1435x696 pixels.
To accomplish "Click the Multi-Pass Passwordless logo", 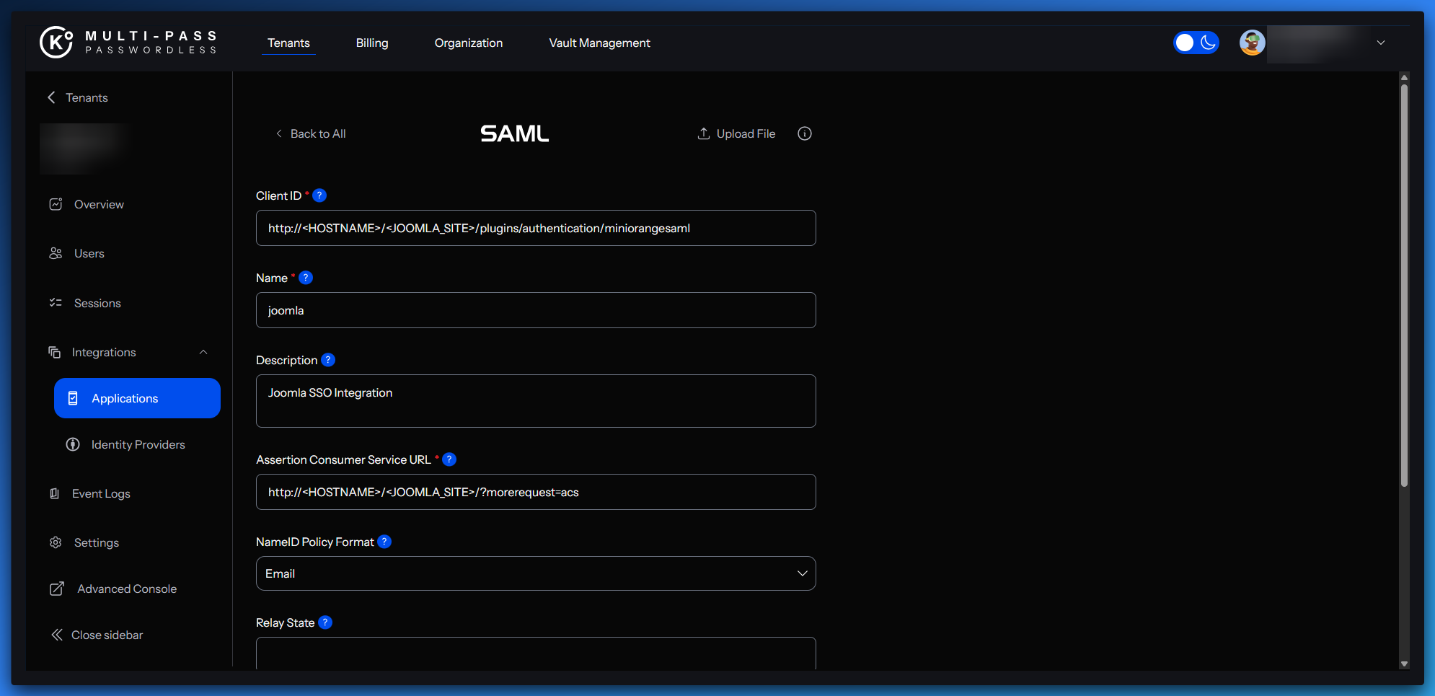I will pyautogui.click(x=128, y=43).
